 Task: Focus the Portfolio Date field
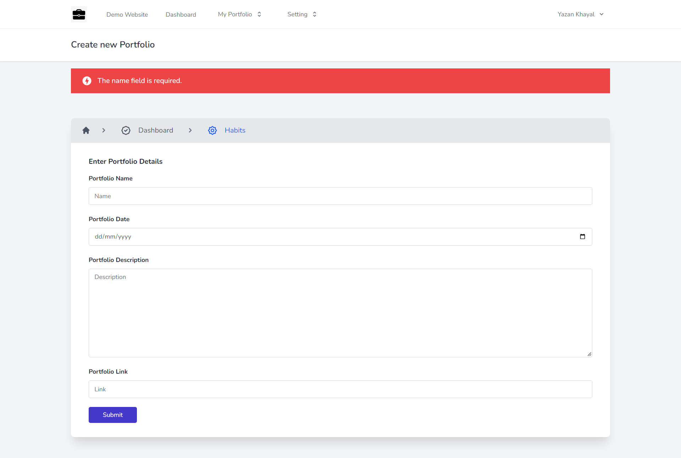tap(340, 237)
